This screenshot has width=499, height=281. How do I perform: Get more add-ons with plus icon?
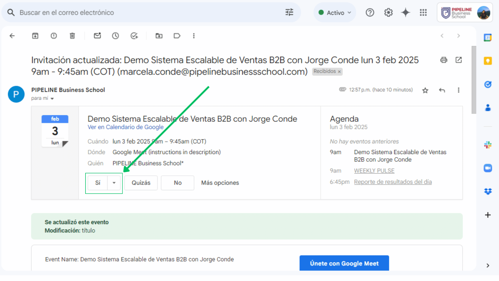tap(488, 215)
